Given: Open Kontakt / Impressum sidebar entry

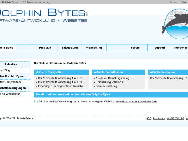Looking at the screenshot, I should (15, 82).
